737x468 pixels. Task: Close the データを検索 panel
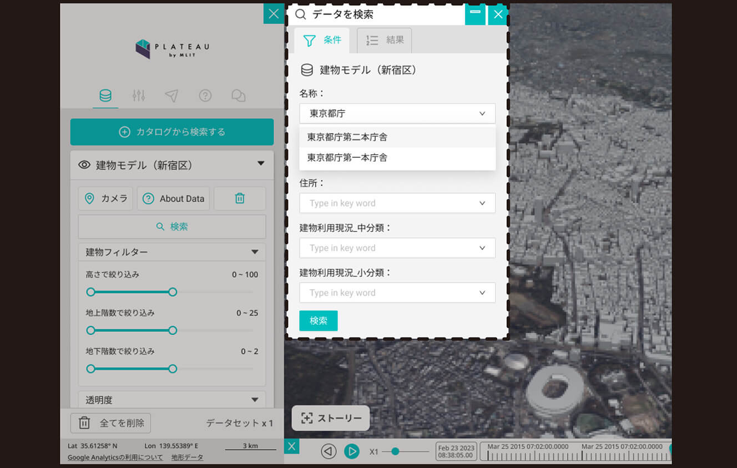pos(498,14)
